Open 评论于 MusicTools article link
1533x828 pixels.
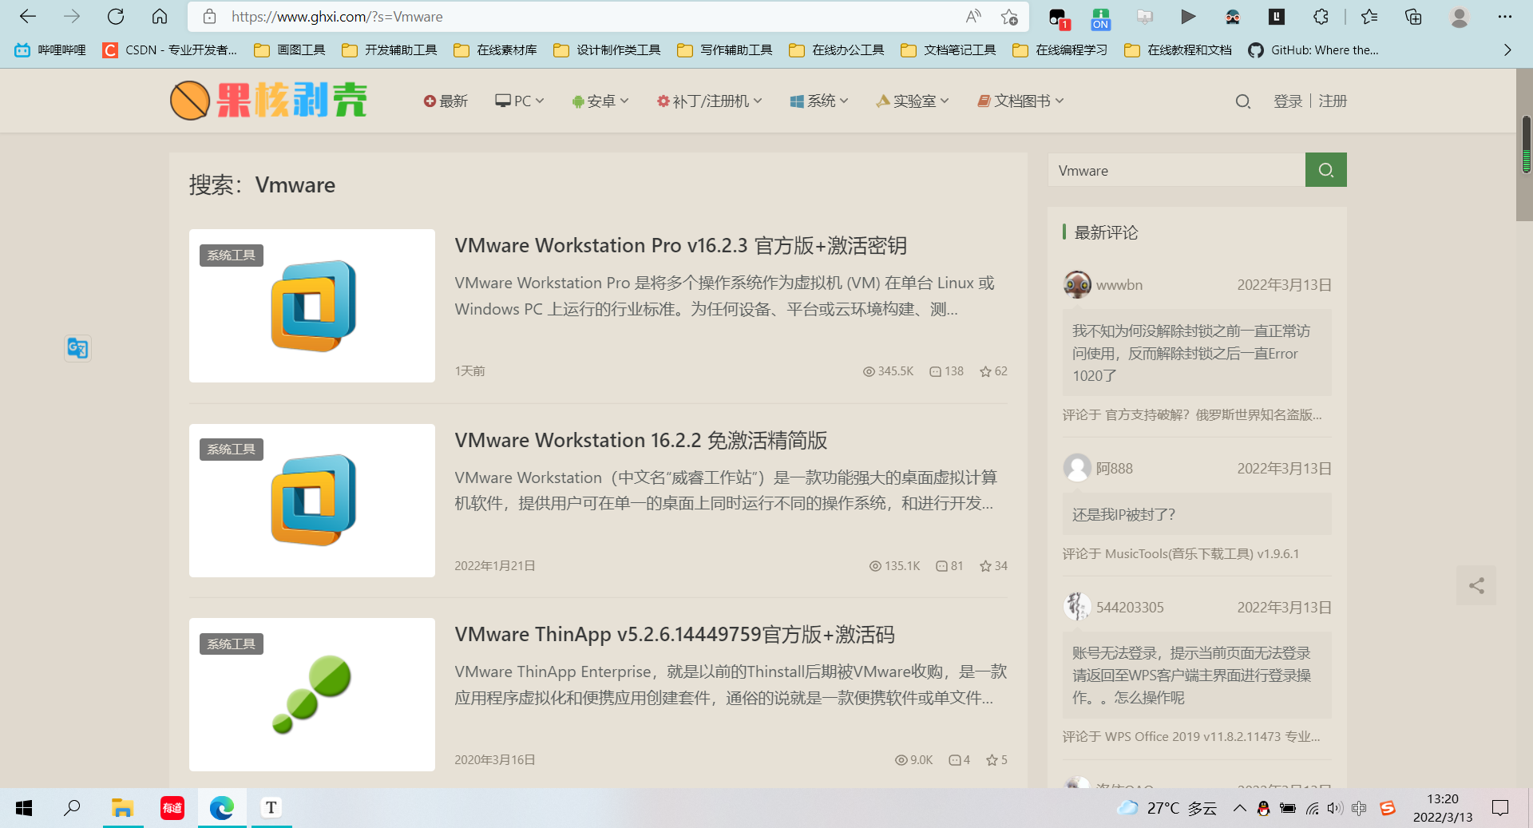(x=1180, y=553)
